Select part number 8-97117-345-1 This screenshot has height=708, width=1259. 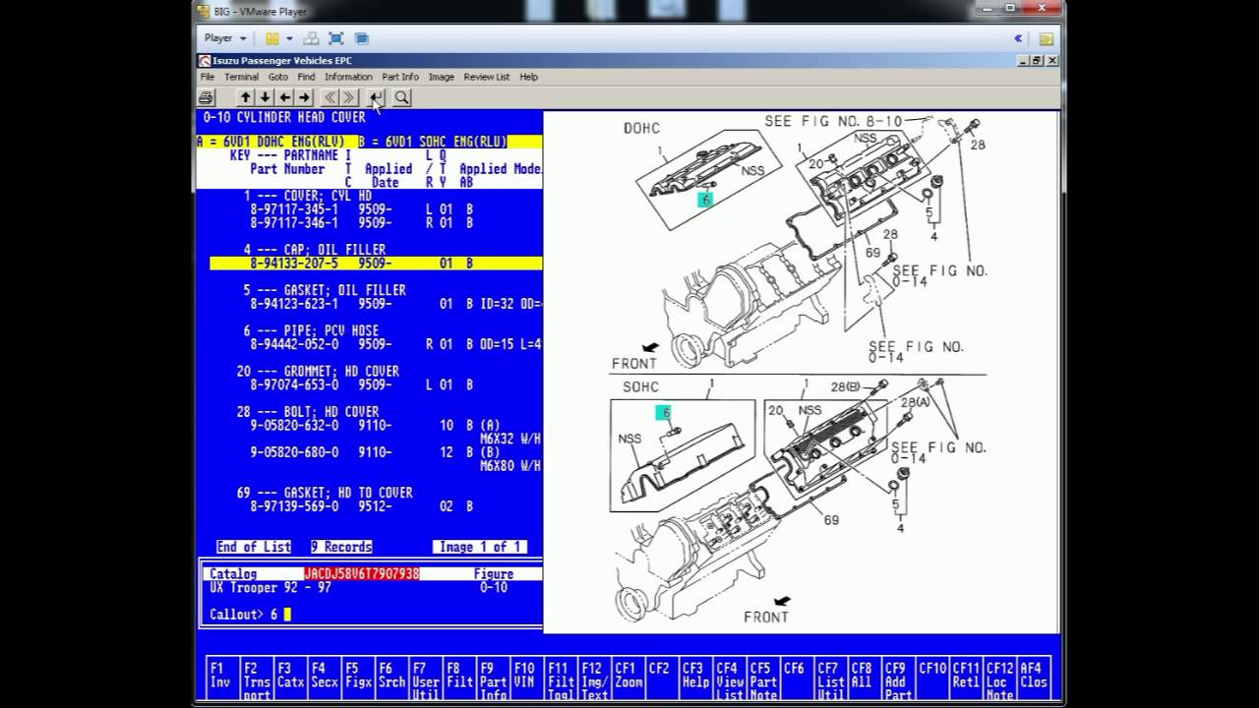294,209
